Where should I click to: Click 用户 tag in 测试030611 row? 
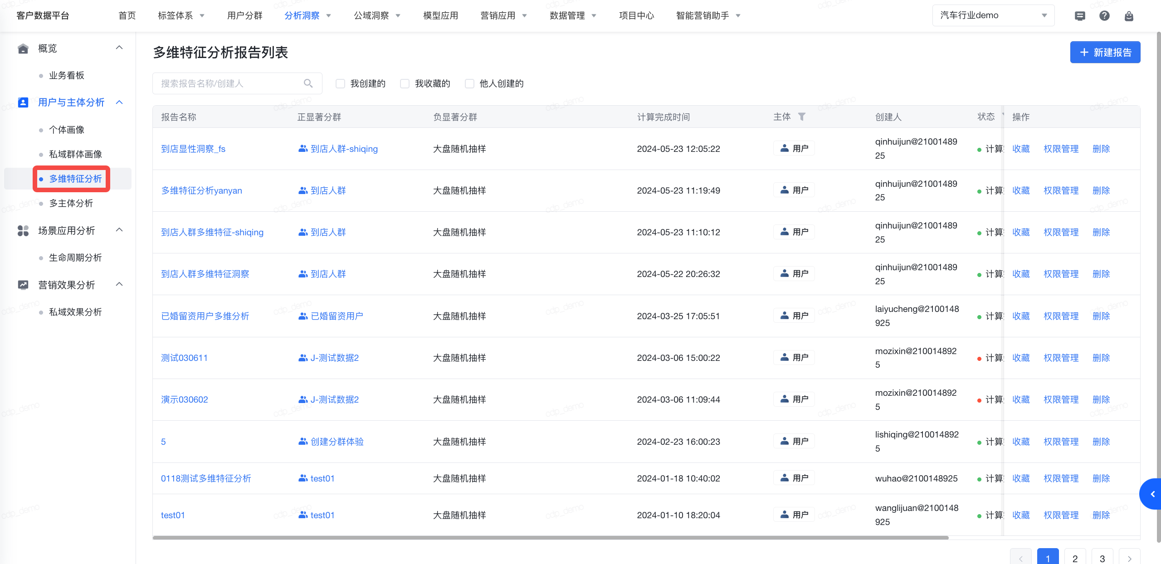(x=794, y=358)
